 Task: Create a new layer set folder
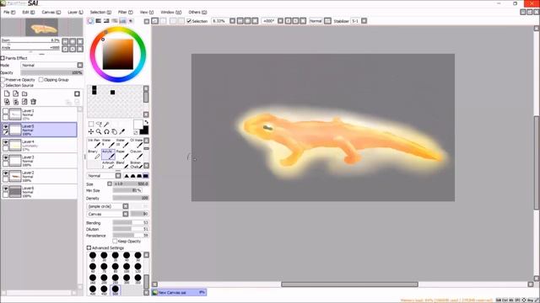pyautogui.click(x=24, y=93)
